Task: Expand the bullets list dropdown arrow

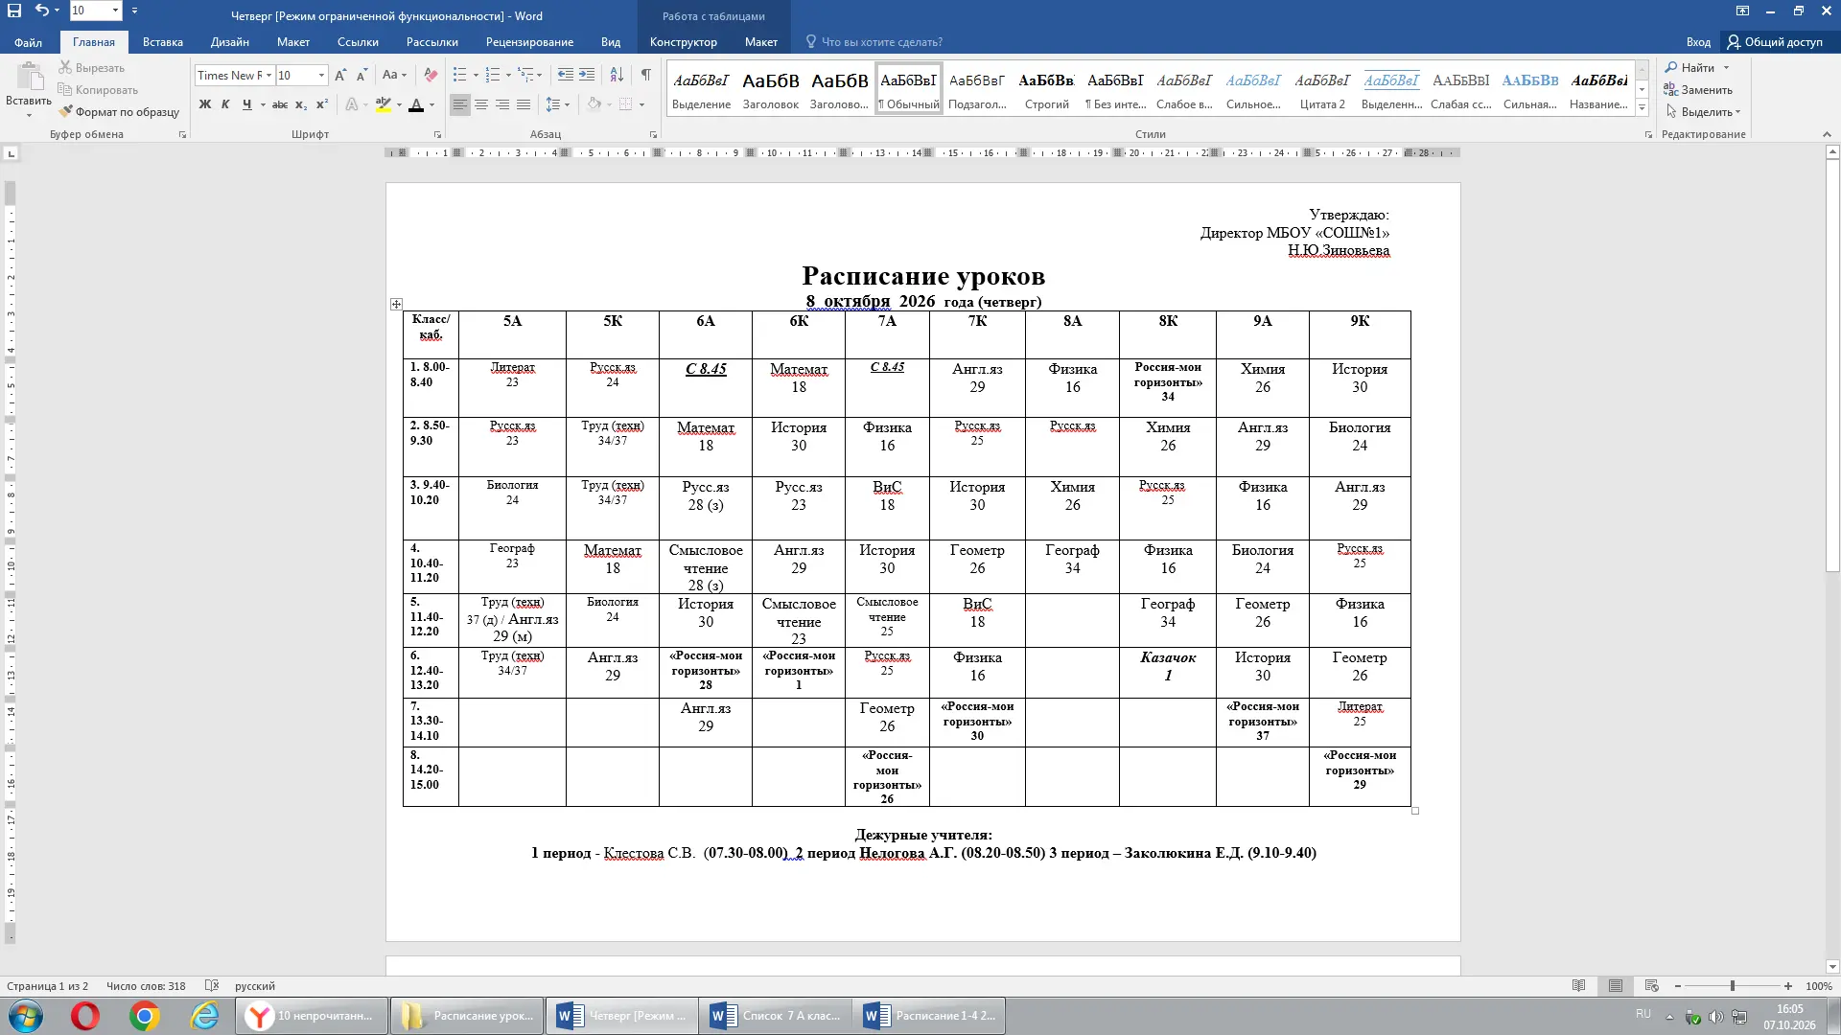Action: coord(476,75)
